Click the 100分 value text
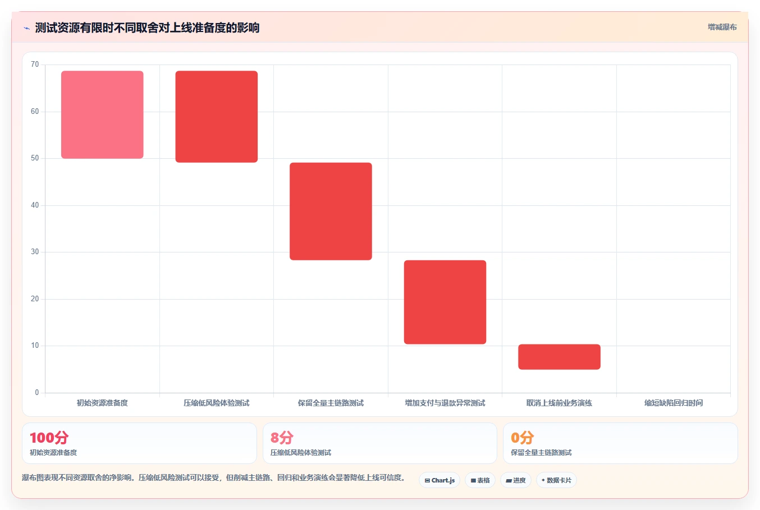Viewport: 760px width, 510px height. [49, 438]
